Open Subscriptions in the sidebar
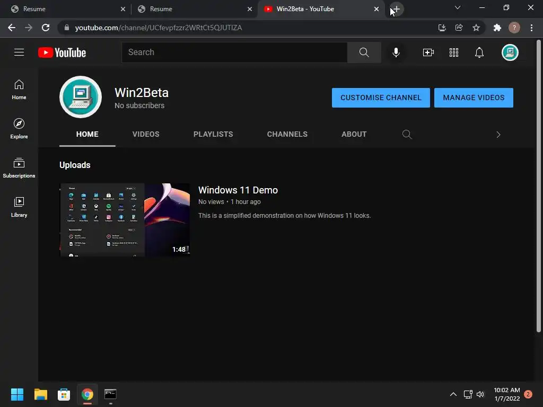The width and height of the screenshot is (543, 407). 19,168
